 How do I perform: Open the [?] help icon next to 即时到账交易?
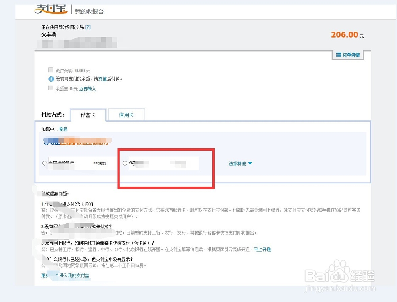coord(88,27)
